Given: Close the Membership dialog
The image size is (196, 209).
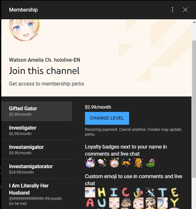Looking at the screenshot, I should (185, 10).
